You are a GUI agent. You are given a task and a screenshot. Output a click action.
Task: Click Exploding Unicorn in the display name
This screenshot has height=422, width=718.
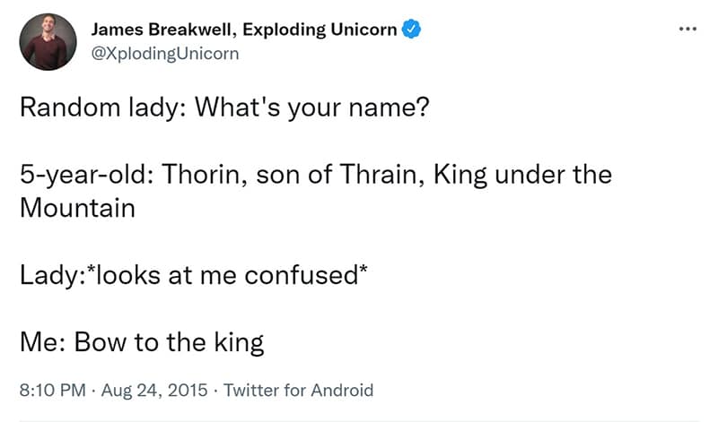point(320,30)
